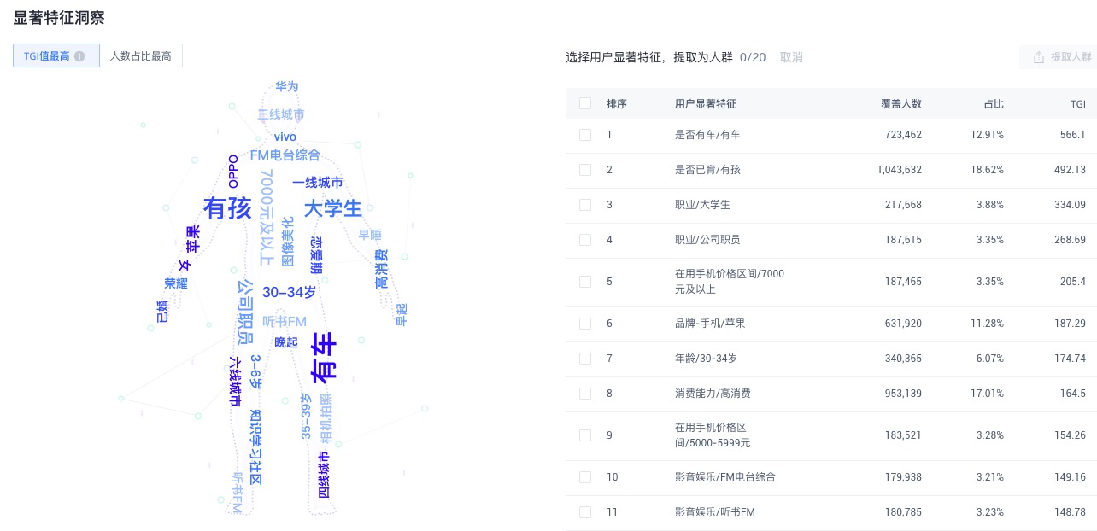Check the 品牌-手机/苹果 row checkbox
Screen dimensions: 1097x531
click(585, 324)
